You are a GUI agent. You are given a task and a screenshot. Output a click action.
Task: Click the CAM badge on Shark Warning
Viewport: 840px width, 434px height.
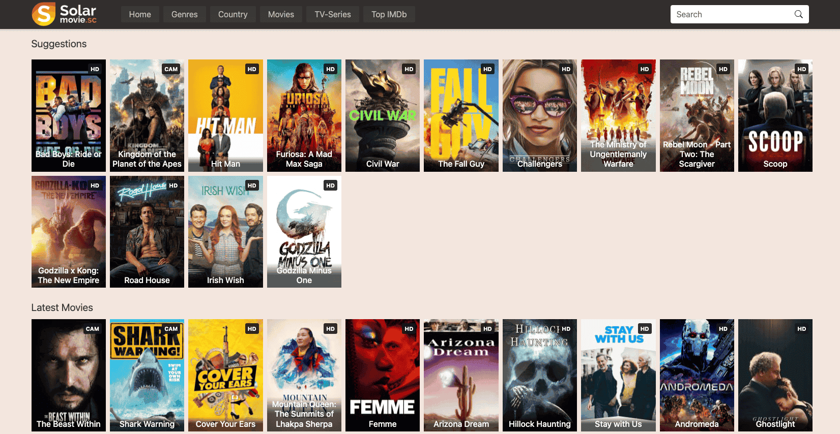coord(171,329)
